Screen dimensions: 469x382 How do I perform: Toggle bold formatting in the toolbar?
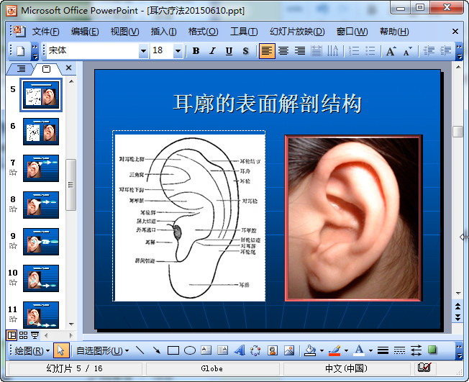point(196,51)
